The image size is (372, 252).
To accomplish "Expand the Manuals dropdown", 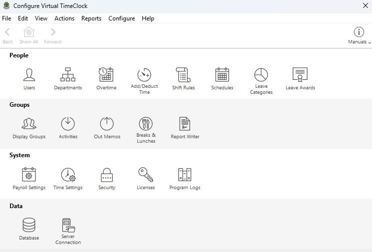I will click(359, 36).
